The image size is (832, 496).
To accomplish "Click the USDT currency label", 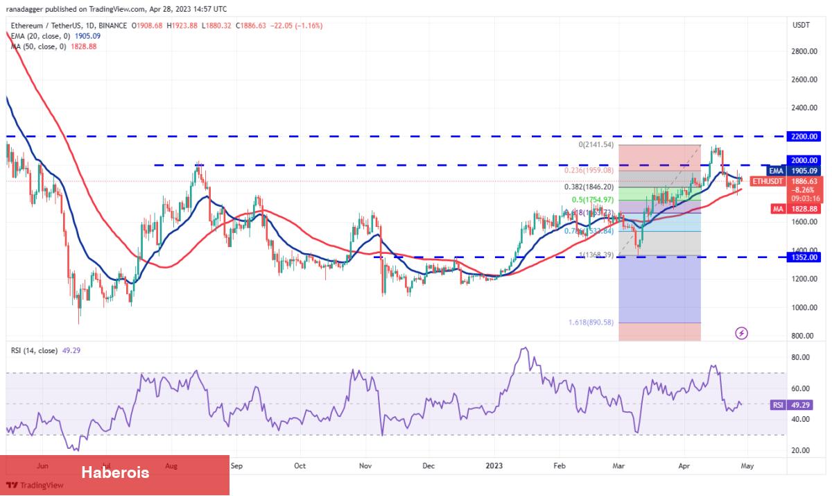I will point(801,25).
